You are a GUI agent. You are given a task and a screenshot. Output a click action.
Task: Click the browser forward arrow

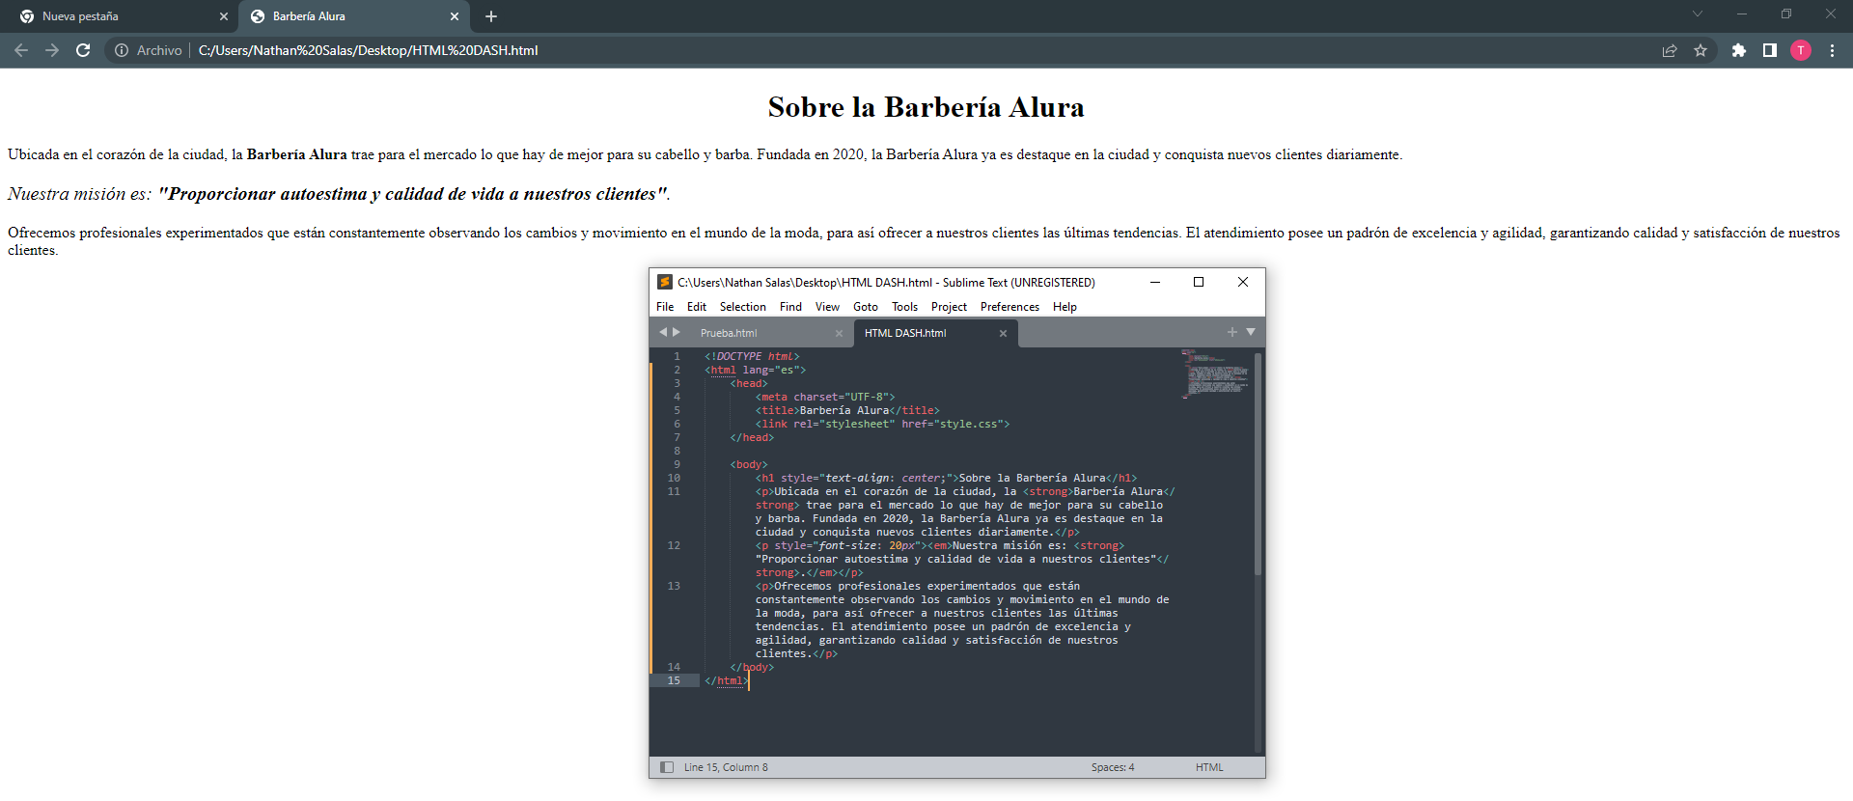click(52, 50)
